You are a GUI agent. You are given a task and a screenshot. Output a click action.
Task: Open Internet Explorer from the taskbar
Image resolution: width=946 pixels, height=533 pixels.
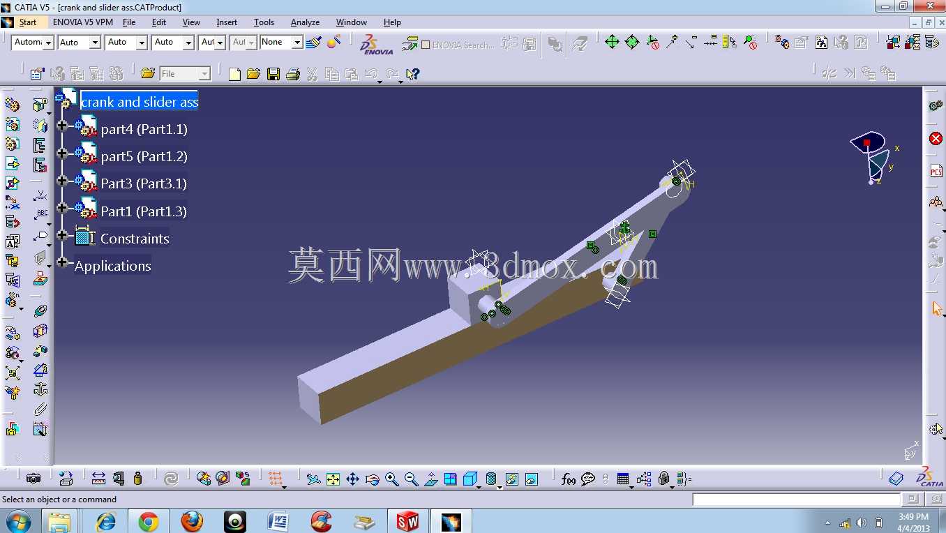(106, 521)
